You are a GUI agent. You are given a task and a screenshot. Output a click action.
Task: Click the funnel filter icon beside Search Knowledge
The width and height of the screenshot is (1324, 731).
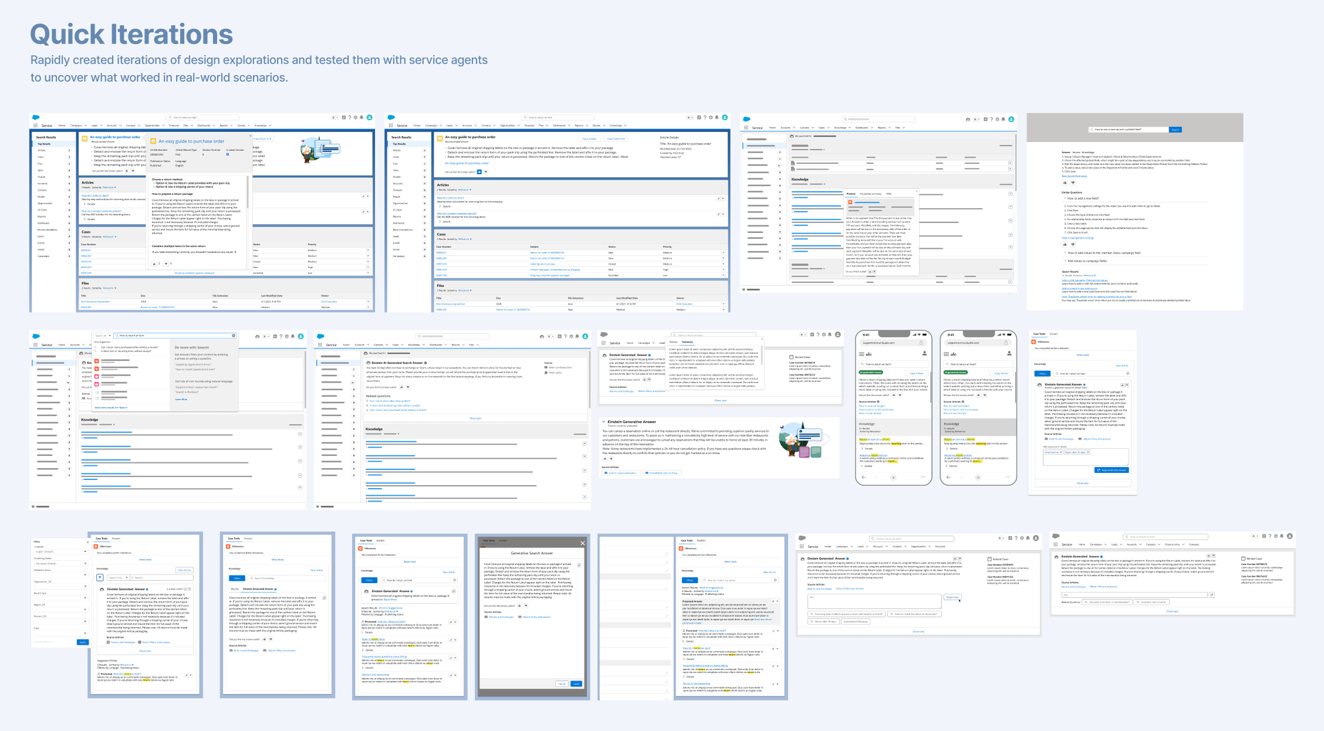(x=100, y=578)
